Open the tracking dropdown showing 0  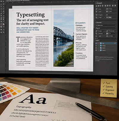[x=116, y=34]
